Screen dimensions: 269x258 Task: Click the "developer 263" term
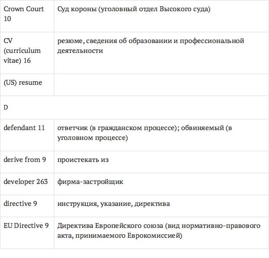click(x=26, y=182)
